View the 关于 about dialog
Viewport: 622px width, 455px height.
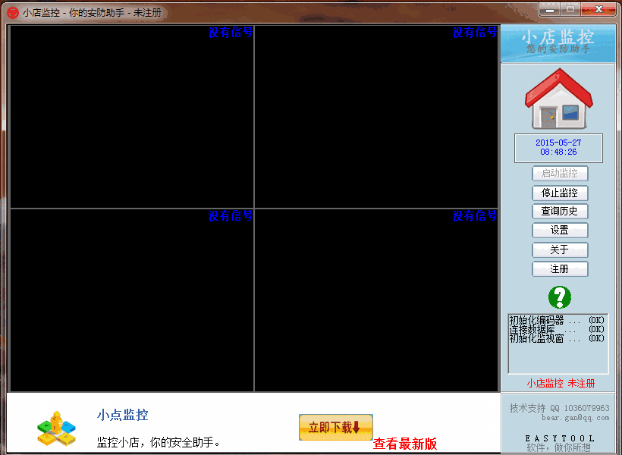click(560, 249)
